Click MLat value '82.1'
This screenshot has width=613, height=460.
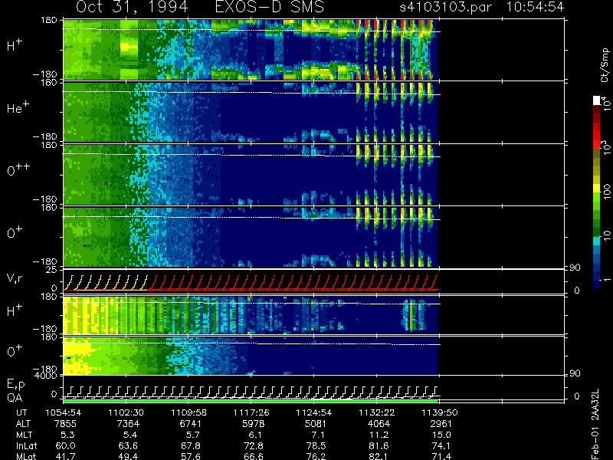pyautogui.click(x=379, y=456)
